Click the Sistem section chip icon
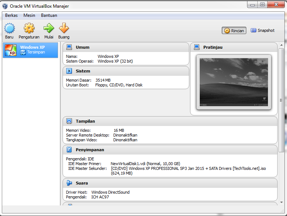The width and height of the screenshot is (287, 216). [69, 71]
